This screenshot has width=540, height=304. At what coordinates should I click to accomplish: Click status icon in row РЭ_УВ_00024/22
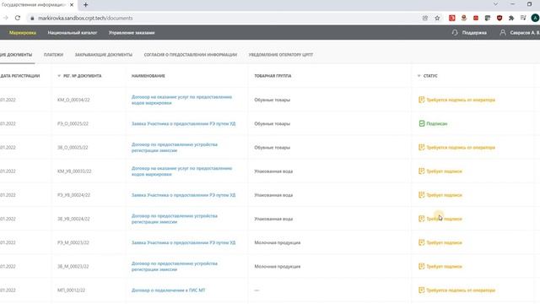click(x=422, y=195)
